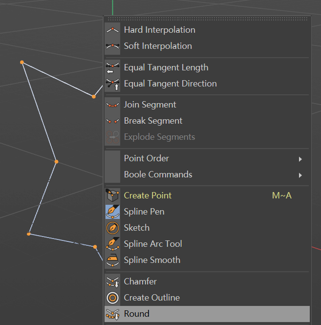Select Equal Tangent Length entry

point(207,67)
